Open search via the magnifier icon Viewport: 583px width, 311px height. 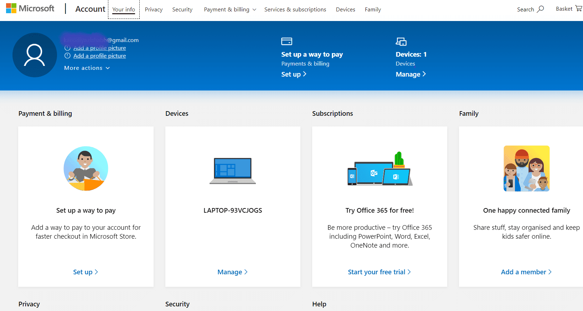(541, 9)
